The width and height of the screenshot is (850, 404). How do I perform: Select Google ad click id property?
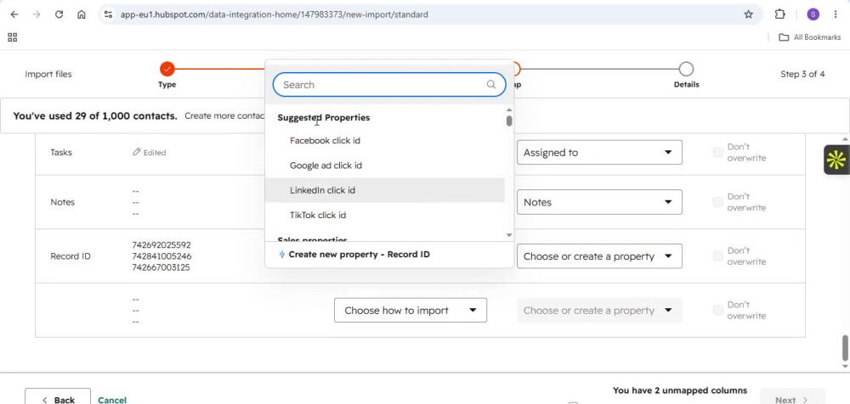(x=384, y=166)
